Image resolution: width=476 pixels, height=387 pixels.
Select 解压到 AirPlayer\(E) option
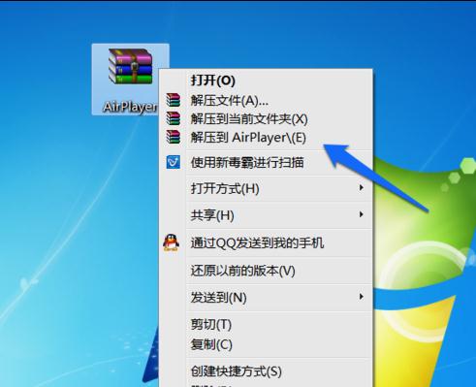click(x=266, y=138)
